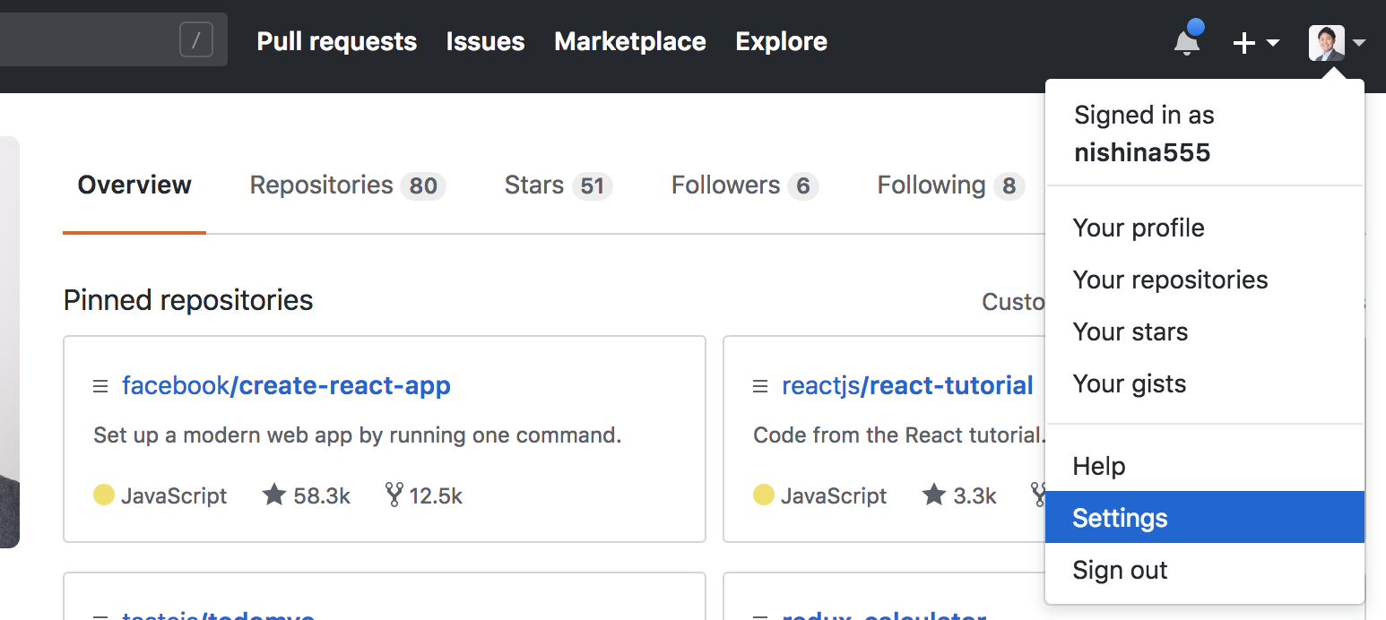Click the repository icon beside reactjs/react-tutorial
This screenshot has width=1386, height=620.
pos(760,385)
